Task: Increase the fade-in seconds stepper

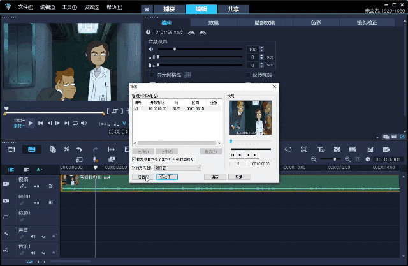Action: (x=261, y=55)
